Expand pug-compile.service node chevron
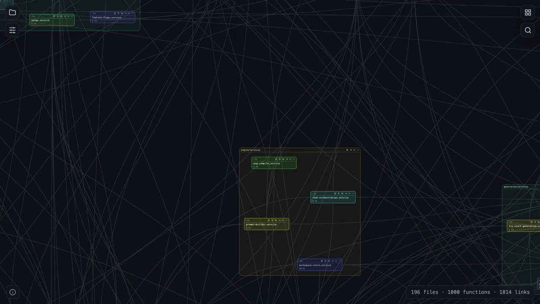The width and height of the screenshot is (540, 304). [294, 159]
